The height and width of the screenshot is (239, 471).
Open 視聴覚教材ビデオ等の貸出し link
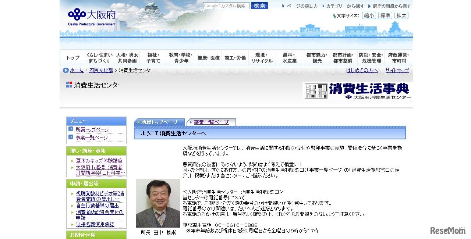100,196
